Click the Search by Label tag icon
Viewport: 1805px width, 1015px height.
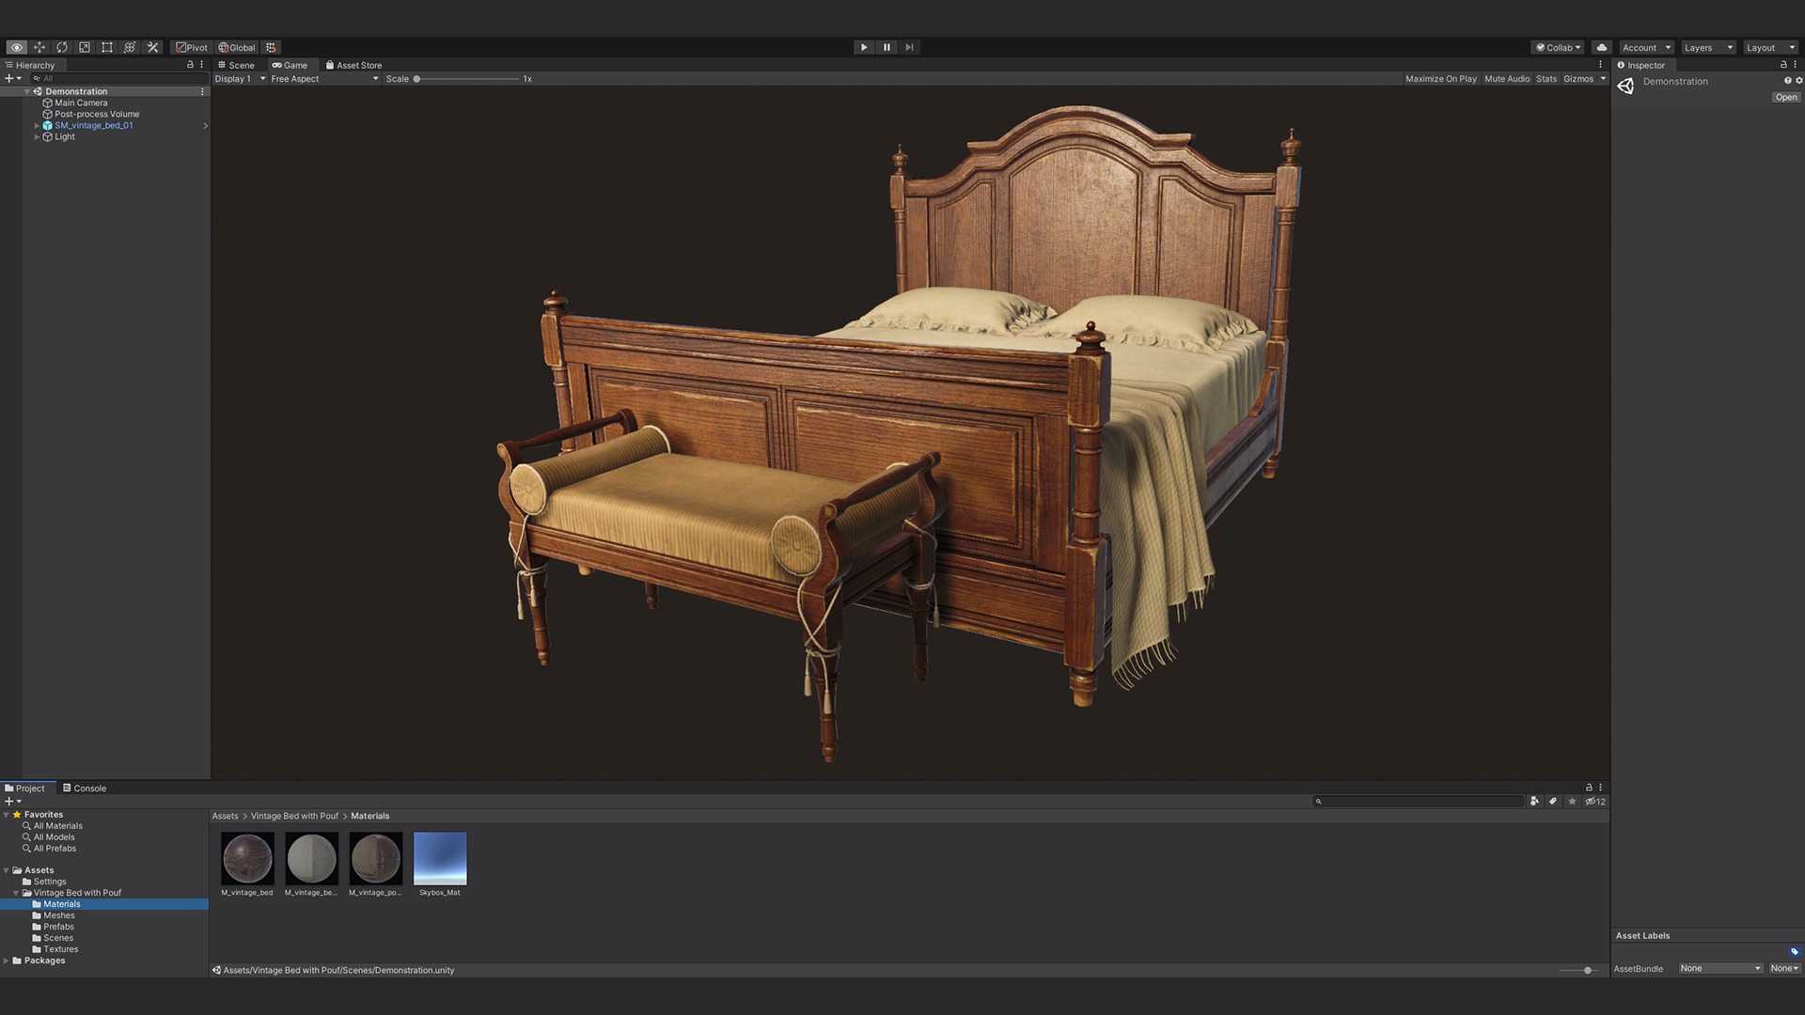1553,802
